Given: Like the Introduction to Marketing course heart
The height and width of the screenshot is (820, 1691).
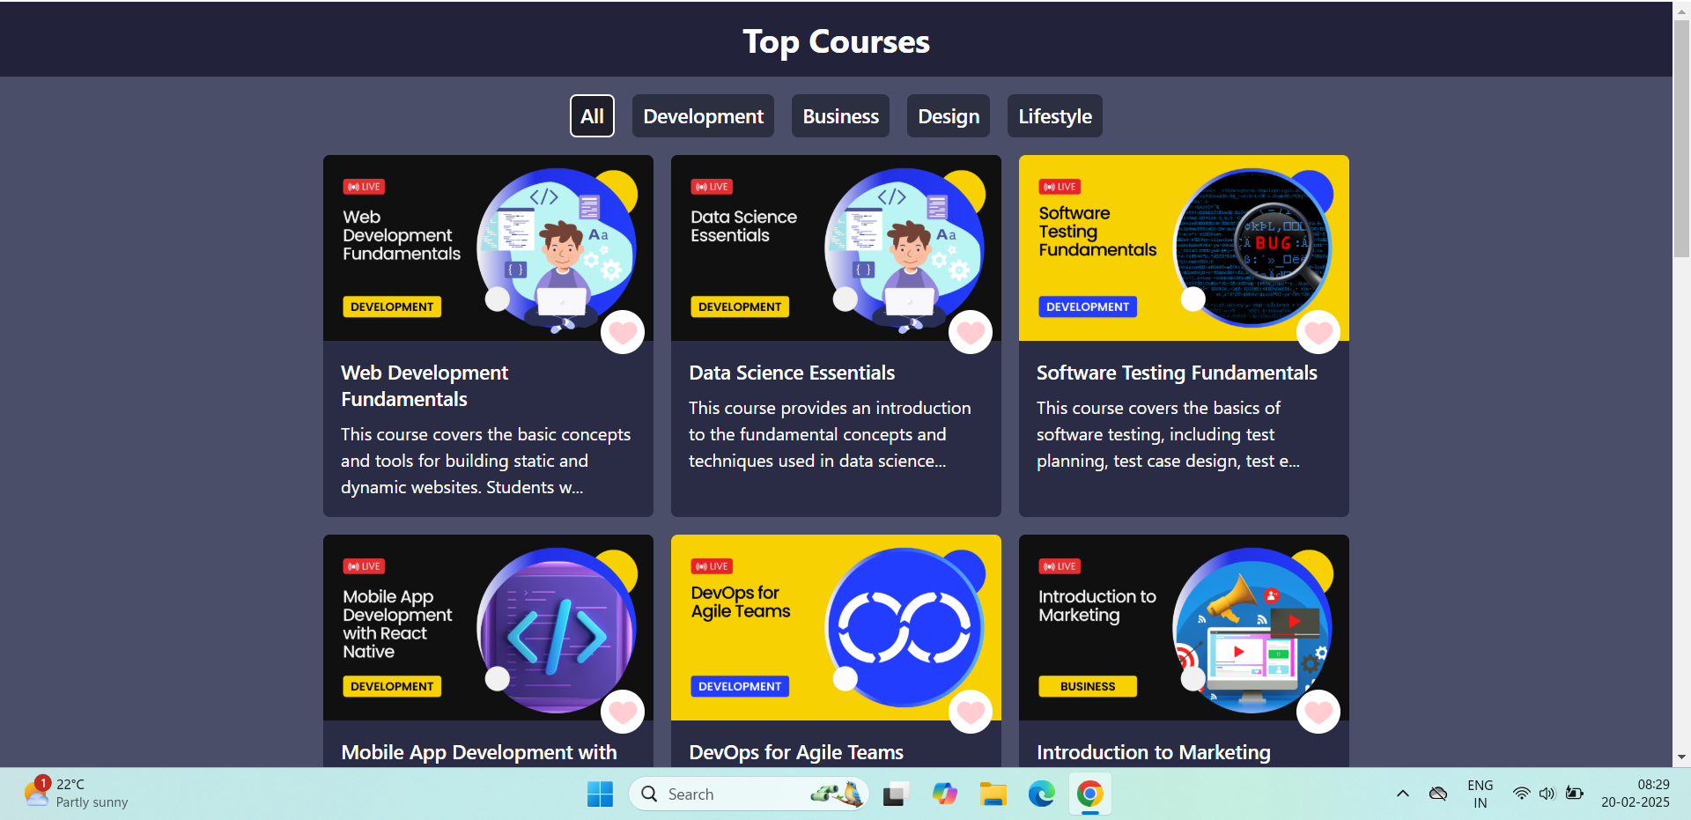Looking at the screenshot, I should click(1318, 712).
